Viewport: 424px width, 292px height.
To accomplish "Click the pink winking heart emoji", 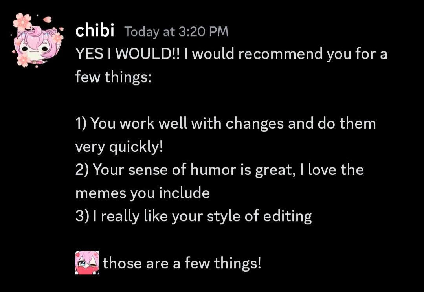I will pyautogui.click(x=87, y=263).
